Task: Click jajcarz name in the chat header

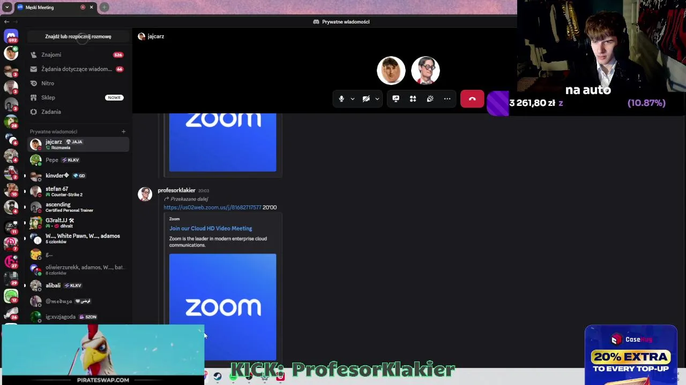Action: pos(155,36)
